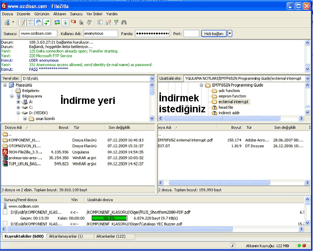Screen dimensions: 313x251
Task: Open the Site Manager dropdown arrow
Action: (x=13, y=22)
